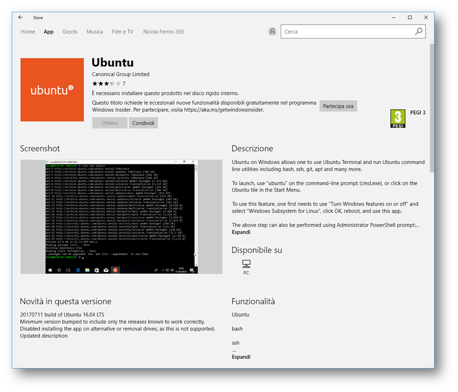Select the App tab
The image size is (458, 392).
49,31
